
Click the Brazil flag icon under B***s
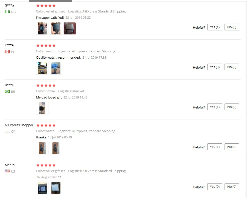point(7,91)
